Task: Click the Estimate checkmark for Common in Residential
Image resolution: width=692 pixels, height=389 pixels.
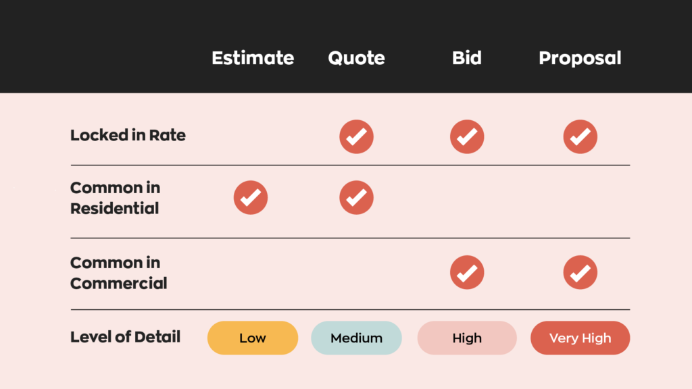Action: click(x=251, y=198)
